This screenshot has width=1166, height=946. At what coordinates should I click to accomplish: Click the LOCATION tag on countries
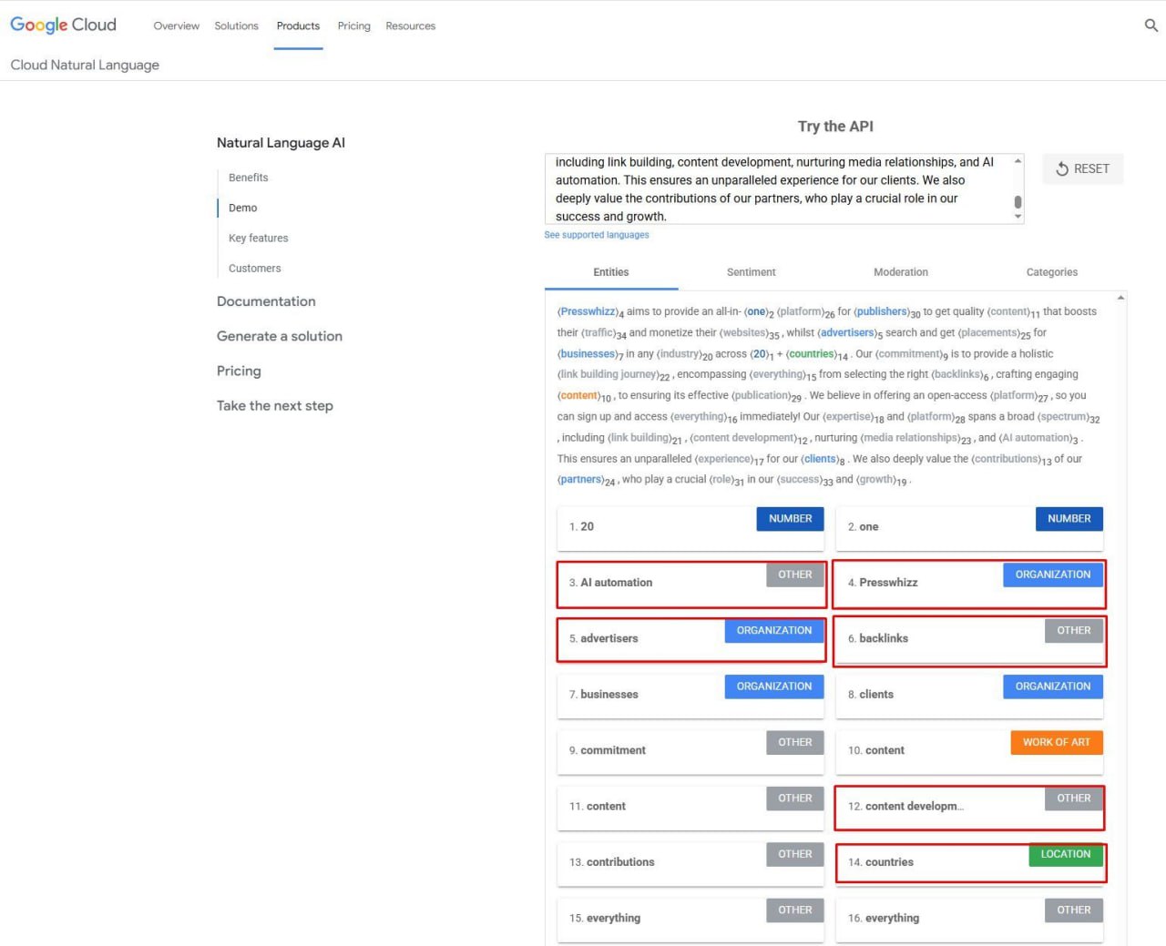click(x=1065, y=855)
